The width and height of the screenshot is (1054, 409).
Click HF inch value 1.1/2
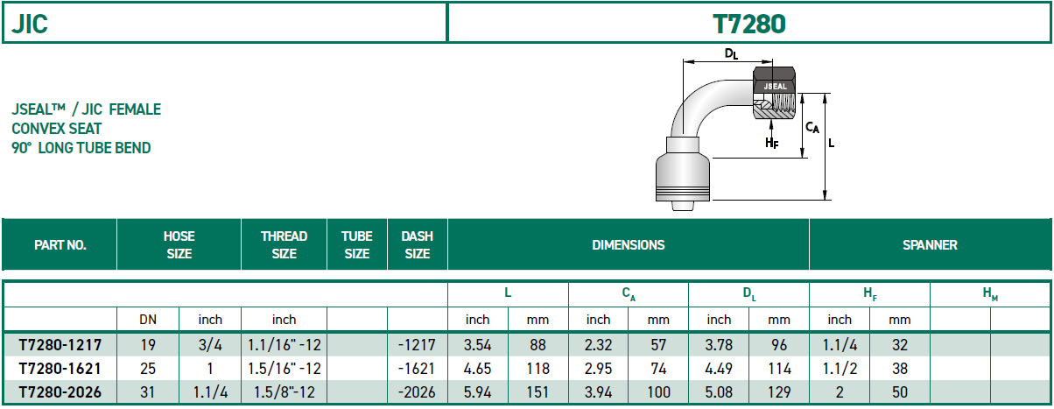(840, 369)
